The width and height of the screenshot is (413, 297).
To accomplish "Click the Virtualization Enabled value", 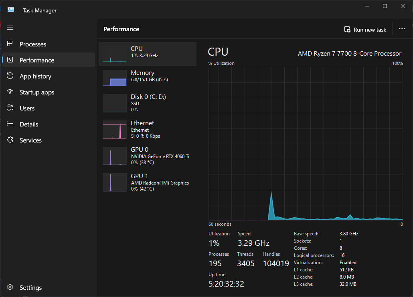I will point(348,263).
